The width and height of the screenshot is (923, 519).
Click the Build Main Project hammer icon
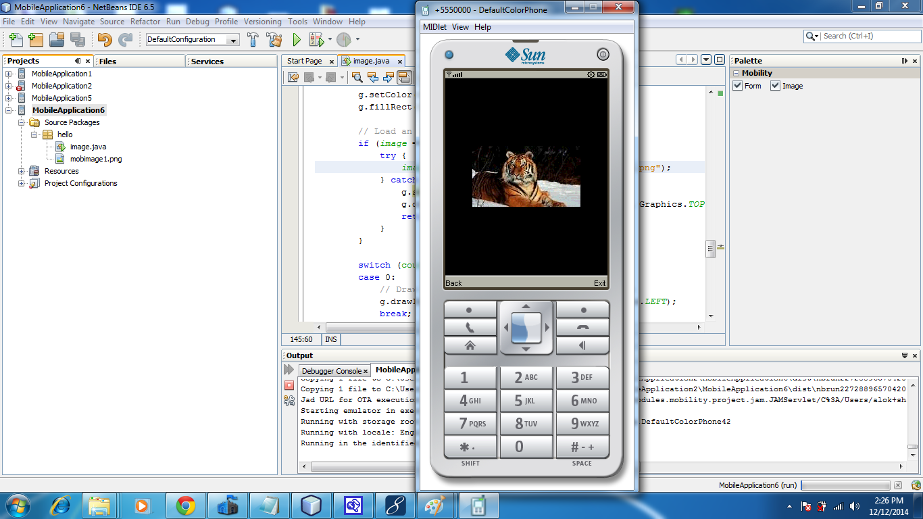[253, 39]
